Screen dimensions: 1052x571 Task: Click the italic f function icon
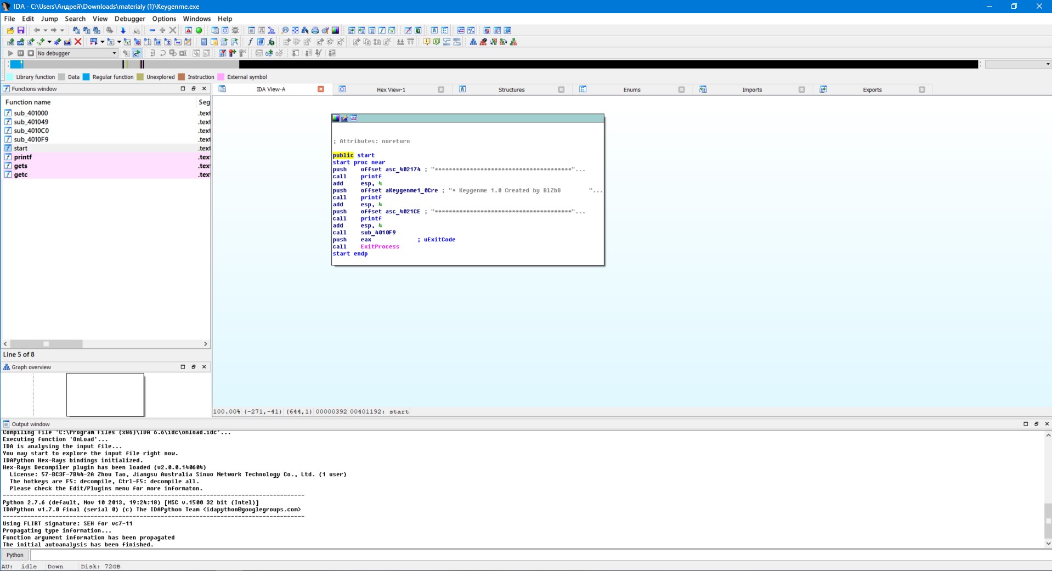(x=250, y=42)
